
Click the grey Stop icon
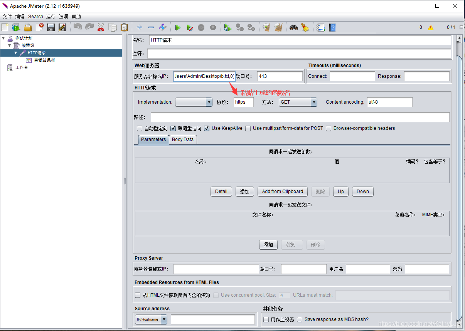[x=201, y=27]
